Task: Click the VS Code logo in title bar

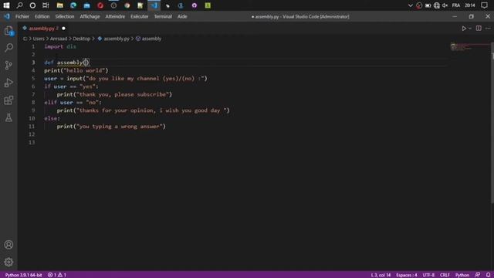Action: point(7,16)
